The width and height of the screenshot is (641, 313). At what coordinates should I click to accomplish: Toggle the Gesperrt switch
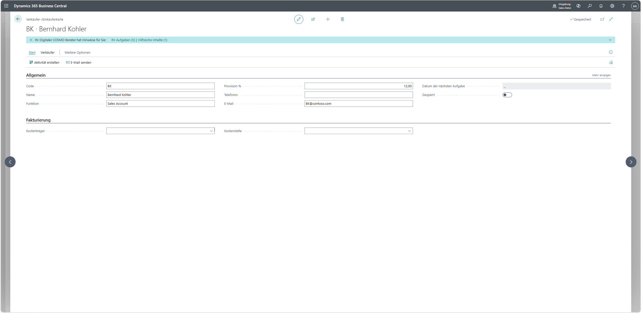507,95
